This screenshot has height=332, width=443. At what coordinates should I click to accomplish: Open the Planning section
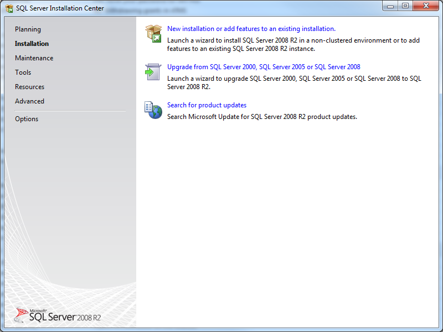28,29
